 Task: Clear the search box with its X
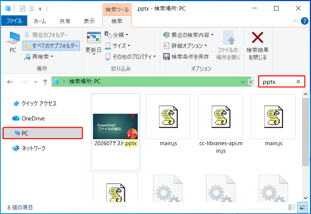298,82
